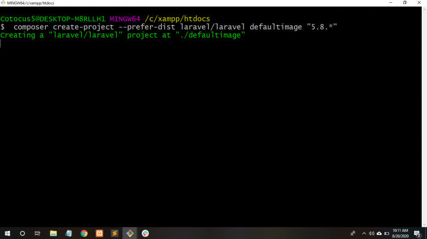This screenshot has width=427, height=239.
Task: Open the People icon in system tray
Action: (353, 233)
